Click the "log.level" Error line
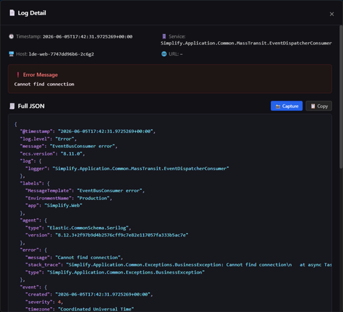The height and width of the screenshot is (312, 343). (48, 139)
